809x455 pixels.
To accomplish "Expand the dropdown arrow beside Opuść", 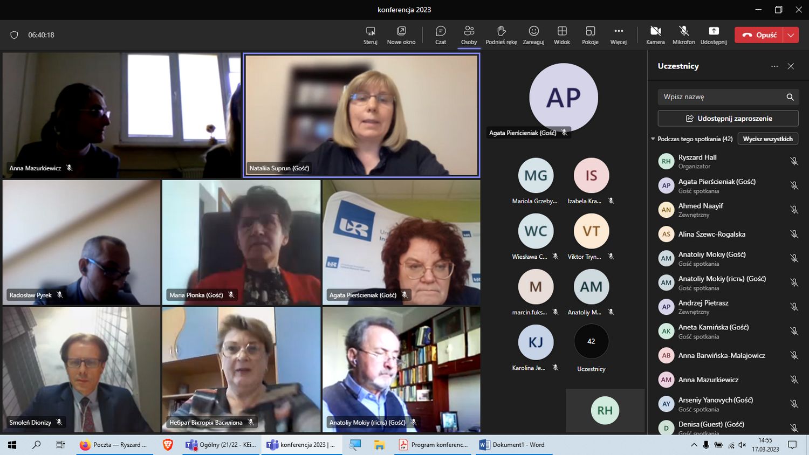I will [x=791, y=35].
